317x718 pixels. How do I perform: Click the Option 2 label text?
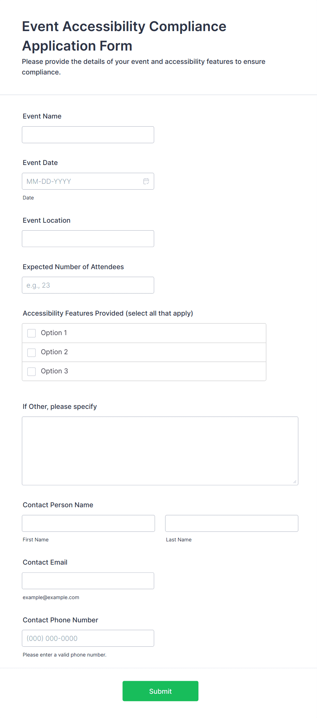[x=54, y=352]
